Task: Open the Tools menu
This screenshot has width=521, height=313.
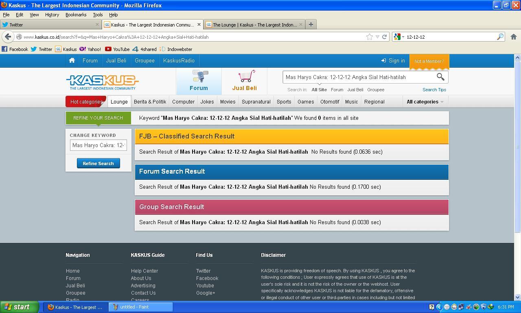Action: tap(98, 15)
